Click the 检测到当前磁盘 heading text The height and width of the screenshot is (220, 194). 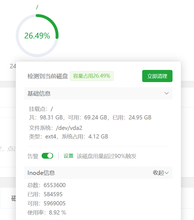(x=48, y=76)
